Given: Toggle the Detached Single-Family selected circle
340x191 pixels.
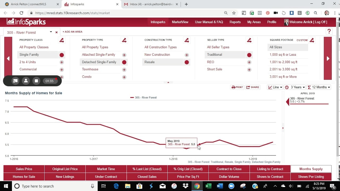Looking at the screenshot, I should tap(124, 62).
